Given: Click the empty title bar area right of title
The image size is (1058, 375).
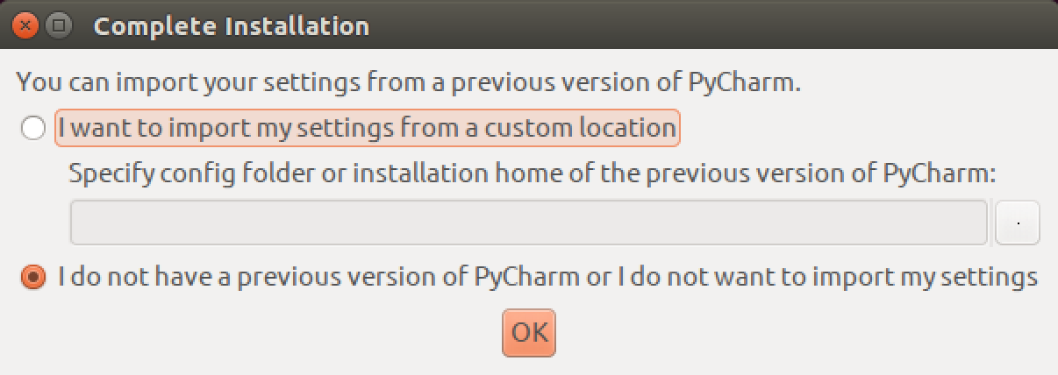Looking at the screenshot, I should click(x=702, y=26).
